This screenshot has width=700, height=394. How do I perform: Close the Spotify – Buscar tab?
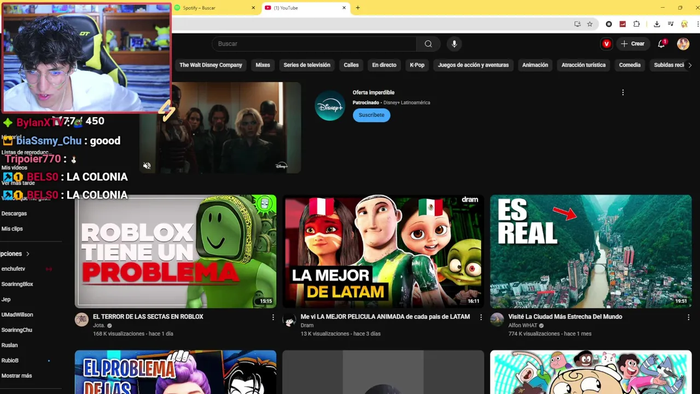(x=253, y=8)
